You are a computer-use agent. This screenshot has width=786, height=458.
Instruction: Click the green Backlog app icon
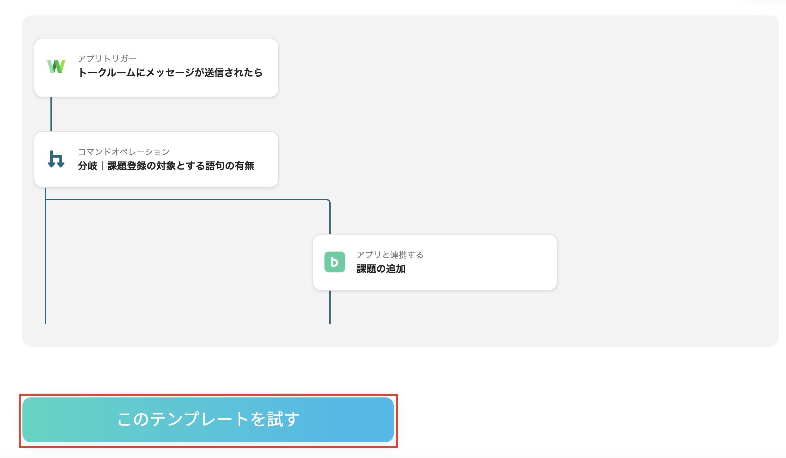335,262
